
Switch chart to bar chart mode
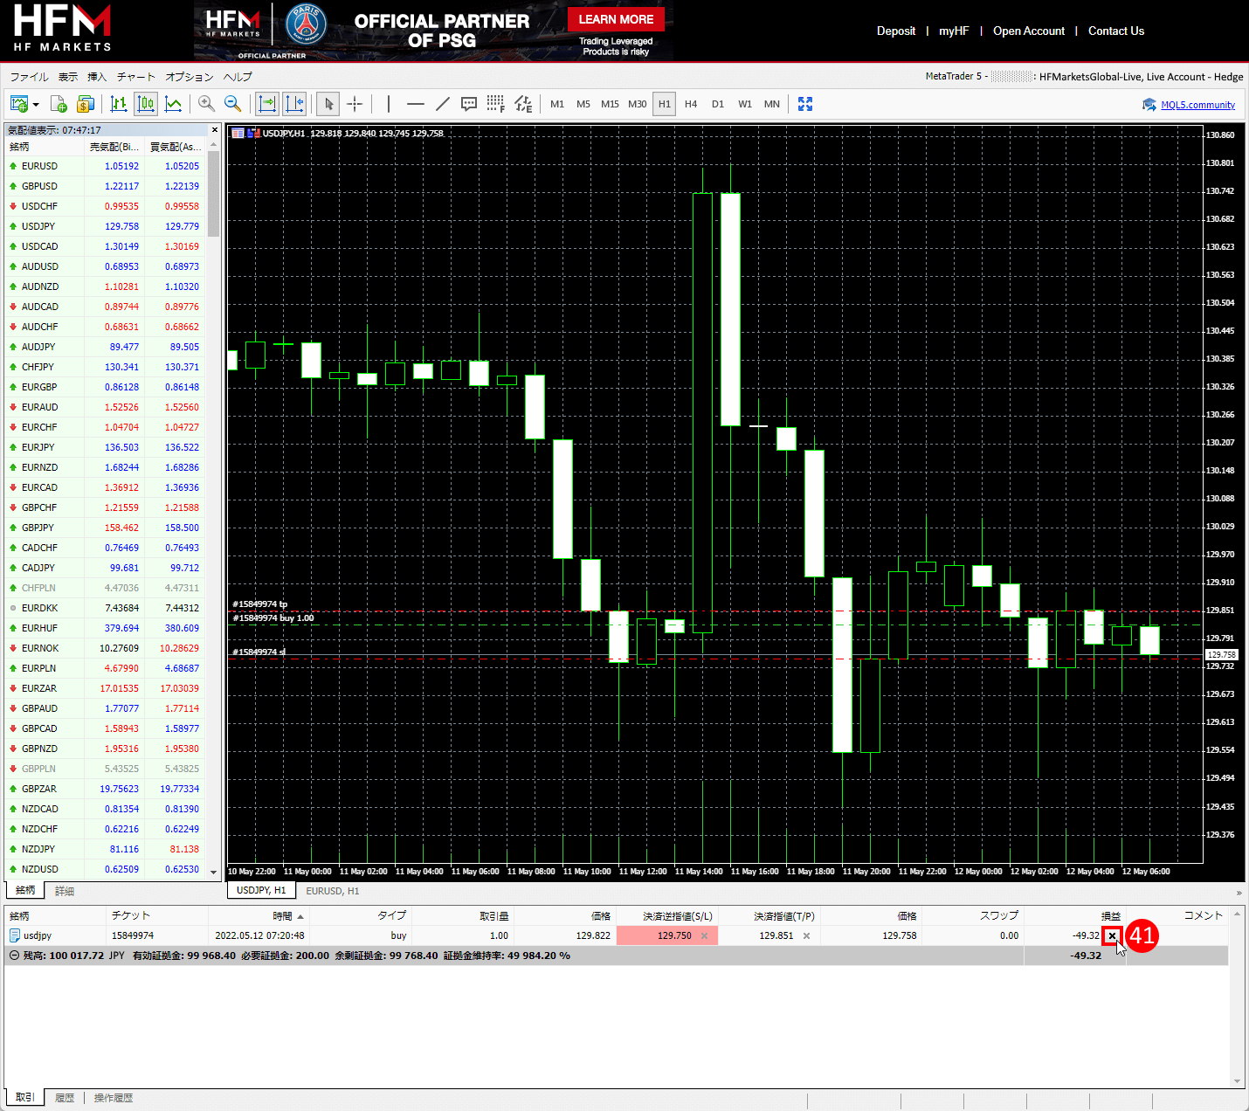pos(119,105)
